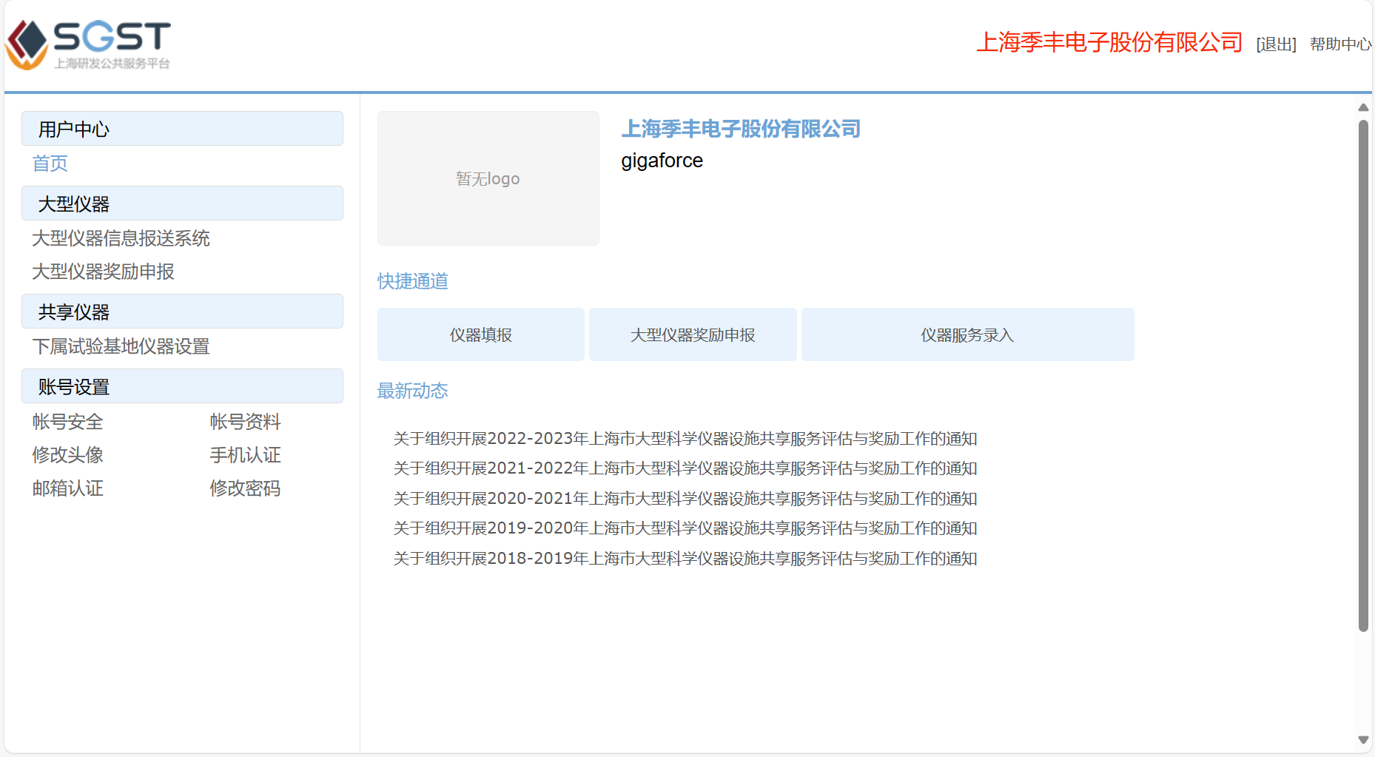Click the vertical scrollbar thumb
The width and height of the screenshot is (1375, 757).
click(x=1363, y=376)
